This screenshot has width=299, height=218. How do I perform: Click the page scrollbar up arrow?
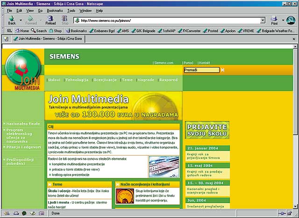click(x=295, y=46)
